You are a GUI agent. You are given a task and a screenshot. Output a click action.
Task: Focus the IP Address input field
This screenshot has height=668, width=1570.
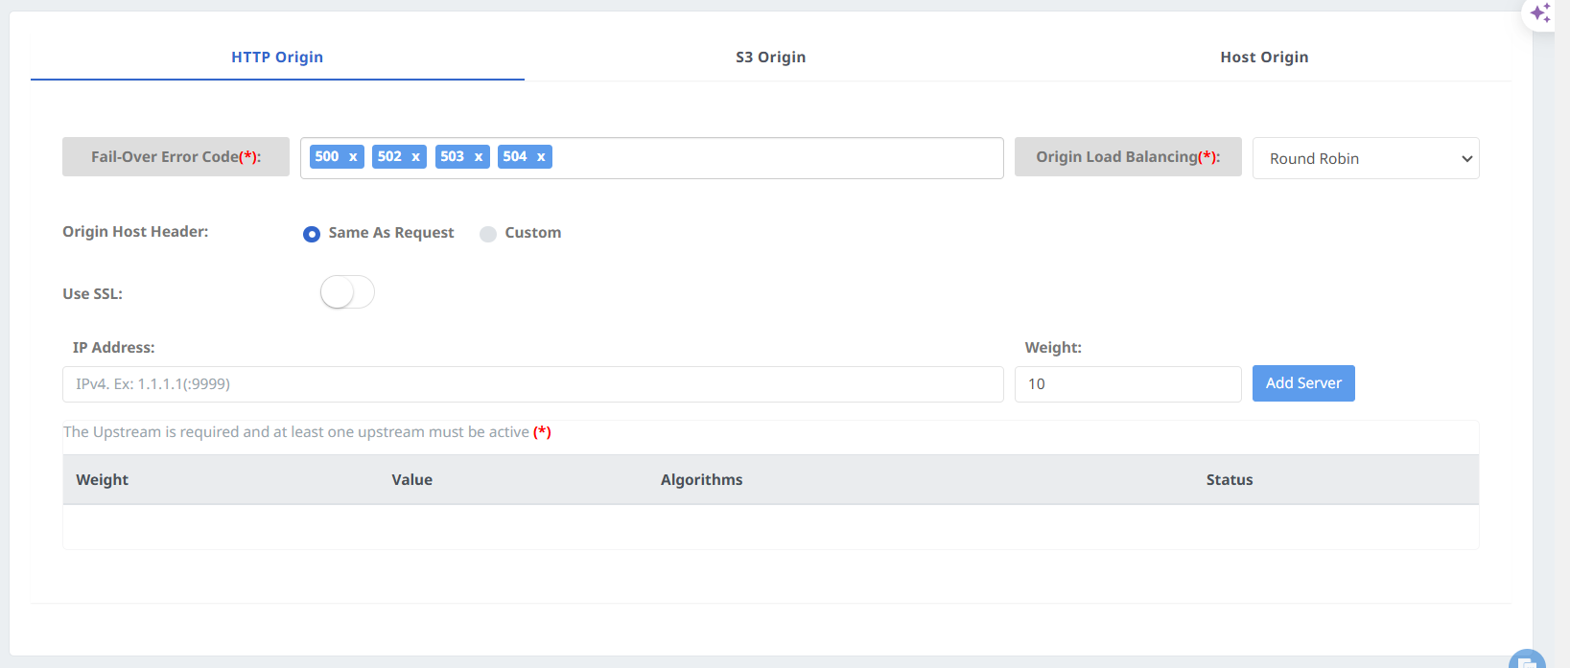(532, 384)
